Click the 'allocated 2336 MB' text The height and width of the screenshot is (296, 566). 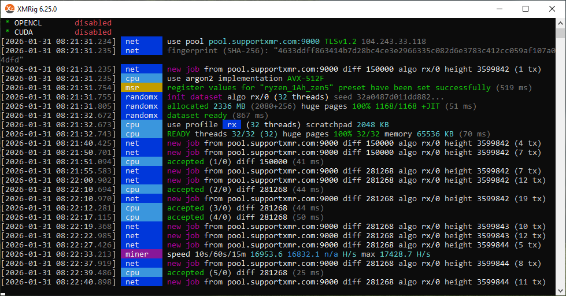click(x=206, y=106)
